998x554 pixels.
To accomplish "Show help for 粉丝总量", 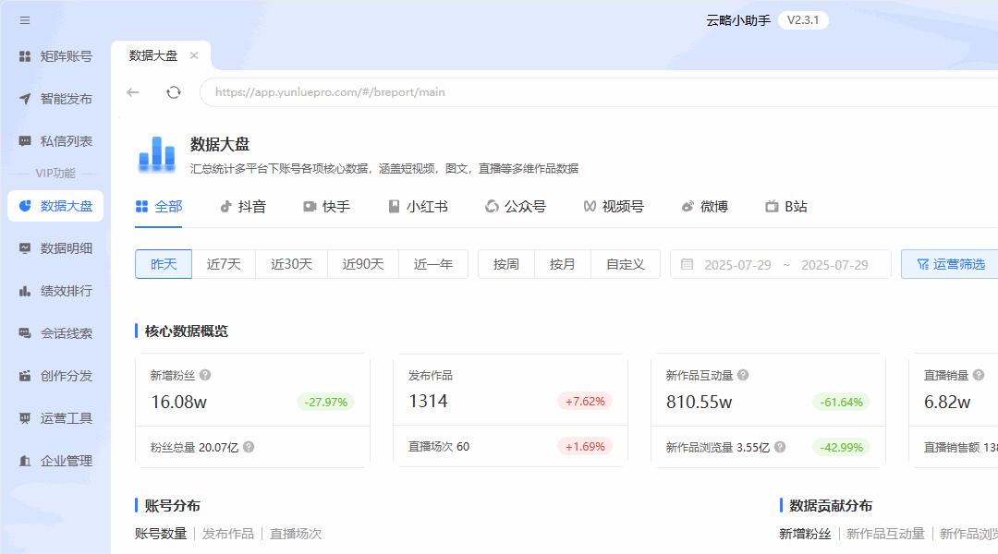I will tap(249, 447).
